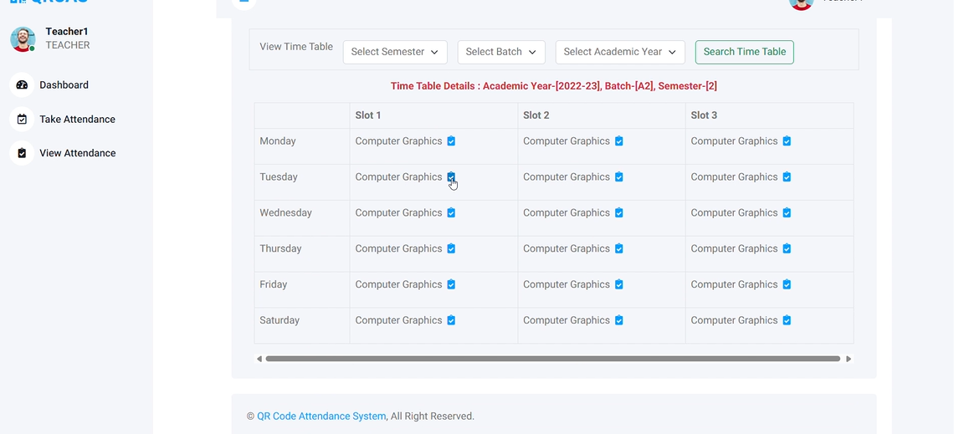The height and width of the screenshot is (434, 954).
Task: Click Saturday Slot 1 attendance clipboard icon
Action: pyautogui.click(x=451, y=320)
